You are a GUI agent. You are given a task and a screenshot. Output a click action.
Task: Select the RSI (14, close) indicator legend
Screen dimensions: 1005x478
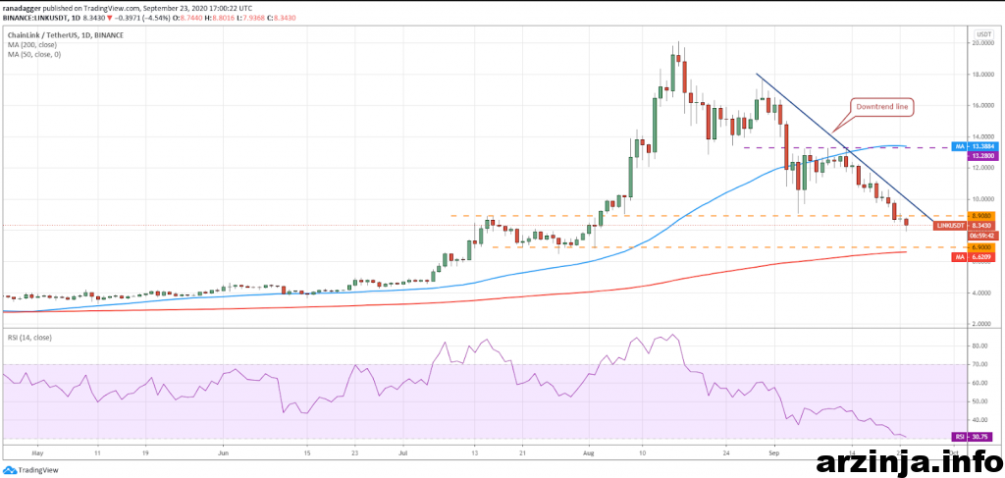pos(29,337)
